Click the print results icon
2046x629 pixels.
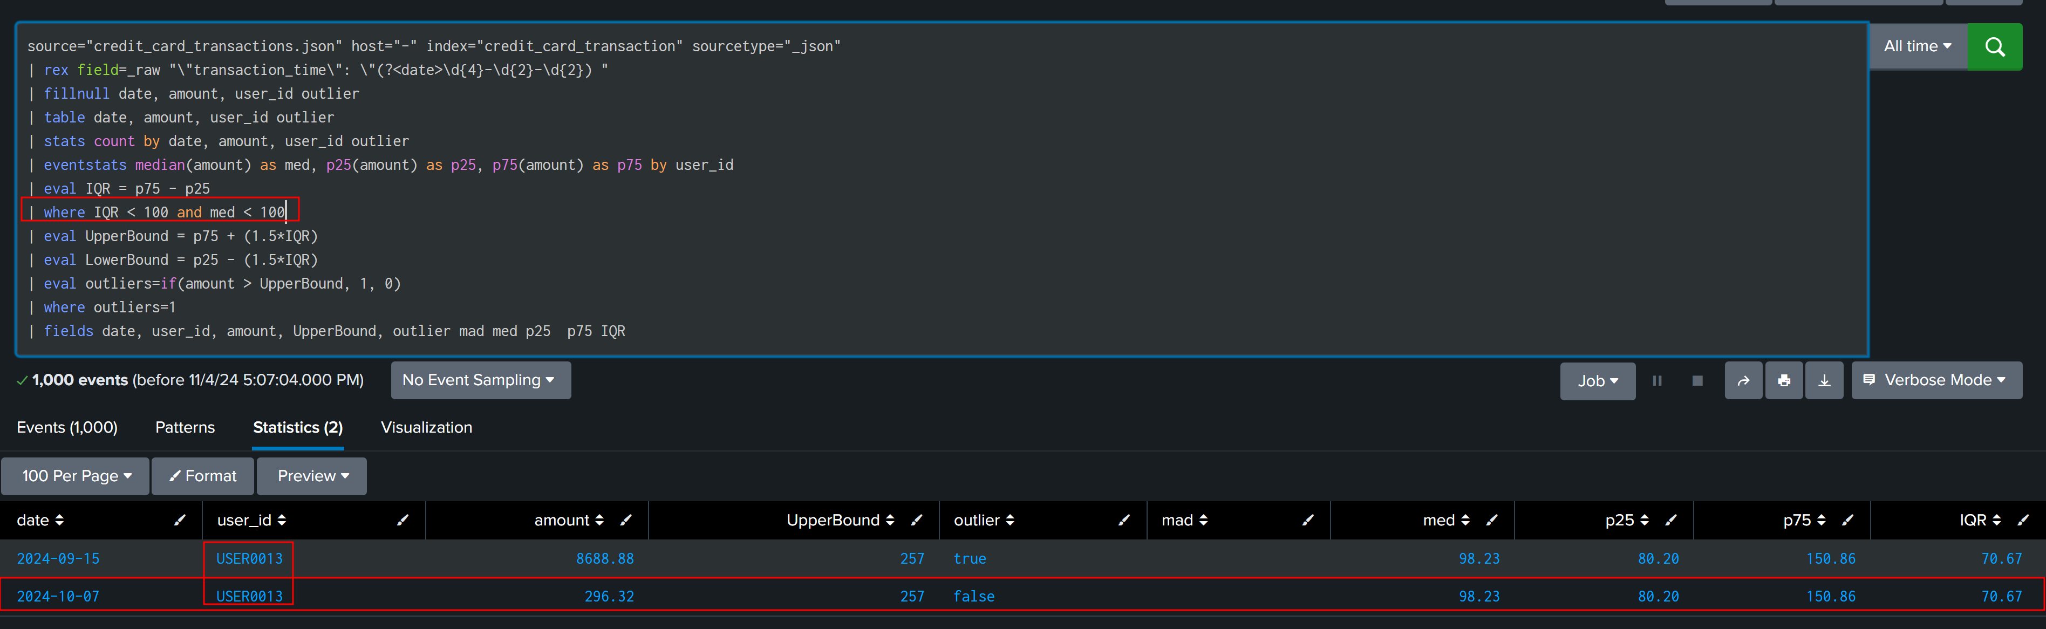(x=1784, y=381)
